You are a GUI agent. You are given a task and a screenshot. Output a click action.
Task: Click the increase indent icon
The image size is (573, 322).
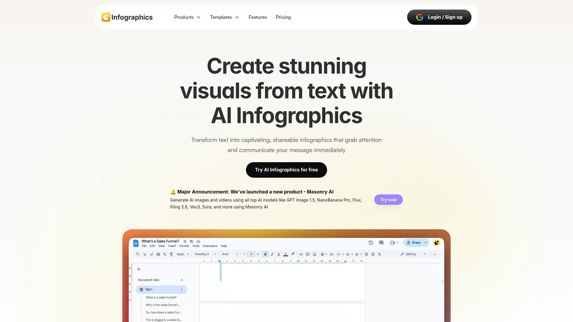pos(373,254)
